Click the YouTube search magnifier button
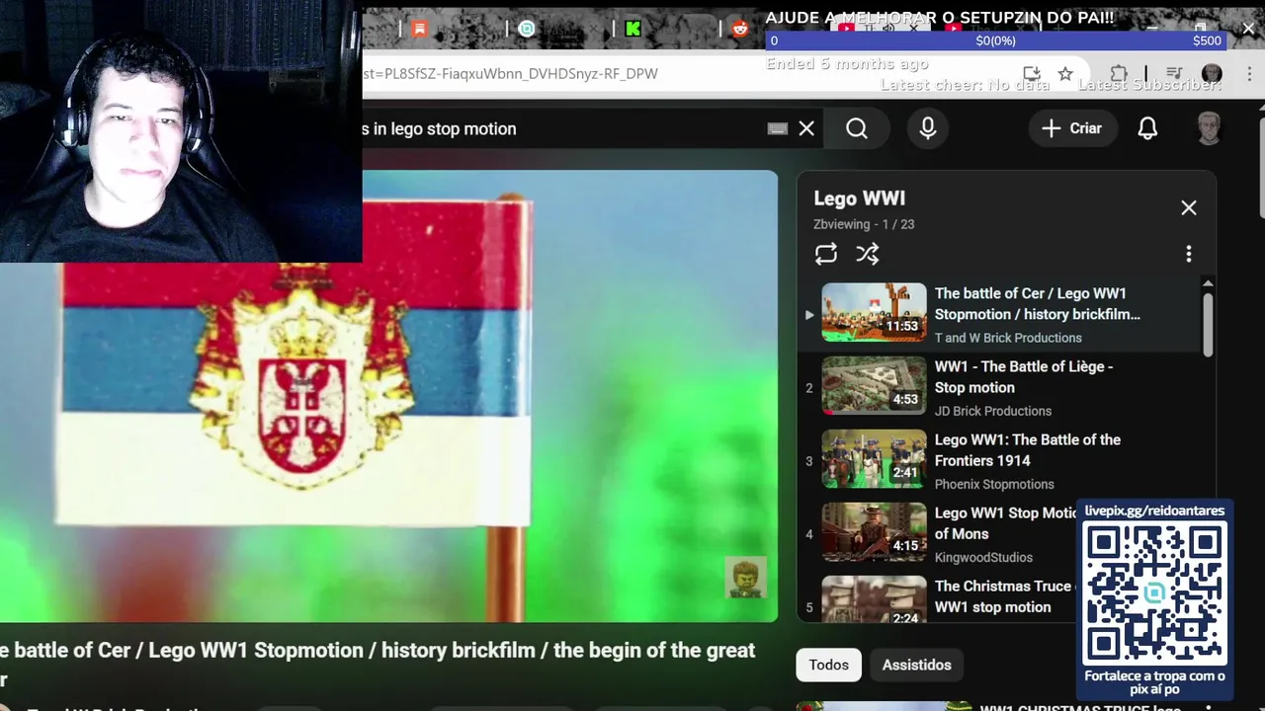Viewport: 1265px width, 711px height. coord(857,128)
